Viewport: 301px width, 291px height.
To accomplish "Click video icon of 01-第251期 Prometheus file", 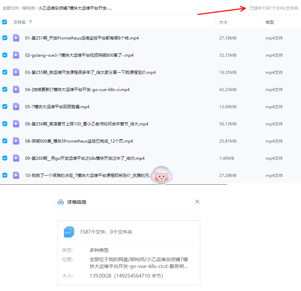I will (16, 38).
